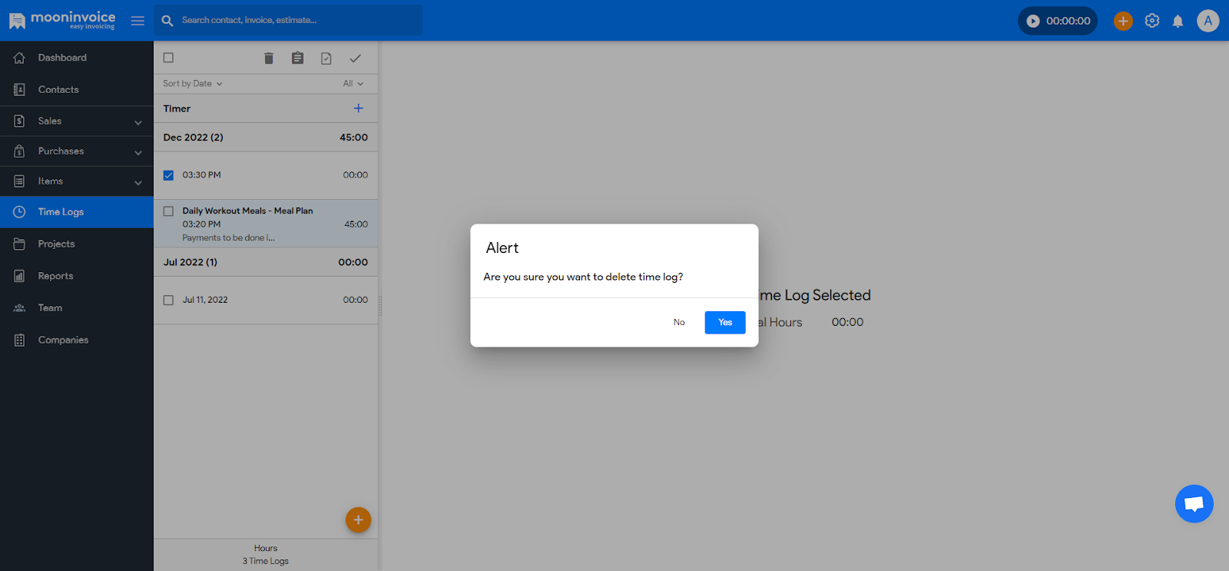Click No to cancel deletion
The width and height of the screenshot is (1229, 571).
pos(679,322)
